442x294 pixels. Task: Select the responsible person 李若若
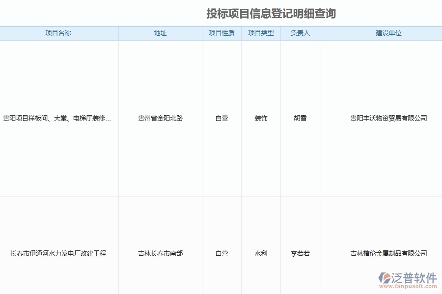click(x=300, y=253)
